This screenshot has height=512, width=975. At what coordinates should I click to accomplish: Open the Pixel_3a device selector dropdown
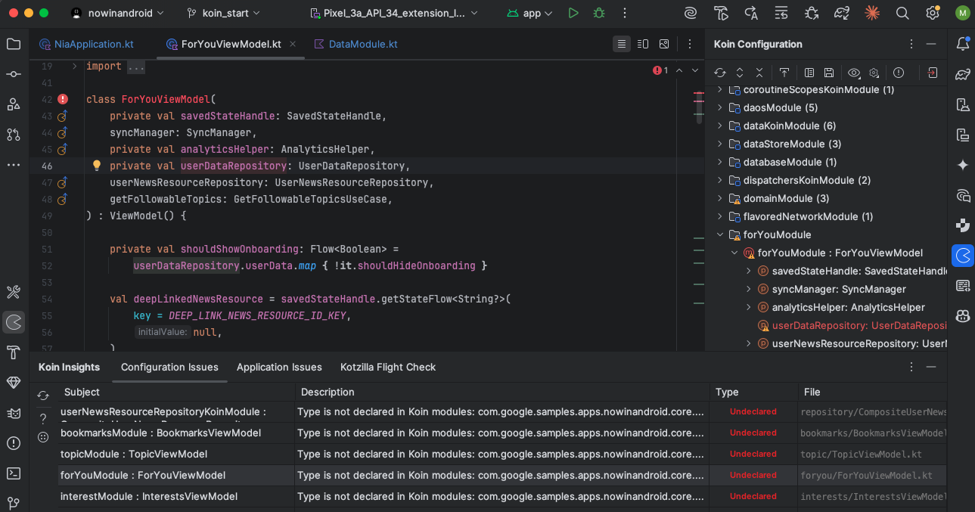click(x=394, y=13)
